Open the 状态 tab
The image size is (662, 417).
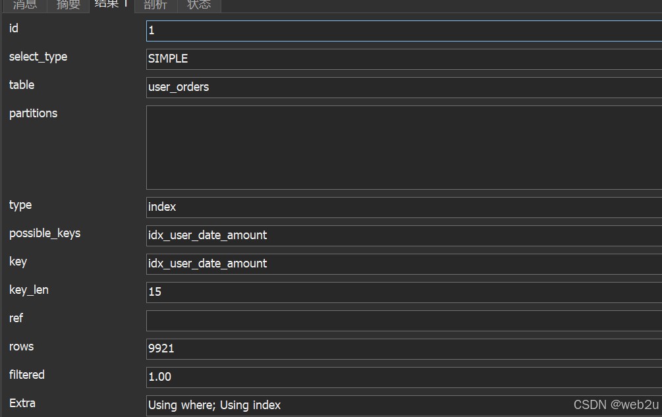(199, 5)
